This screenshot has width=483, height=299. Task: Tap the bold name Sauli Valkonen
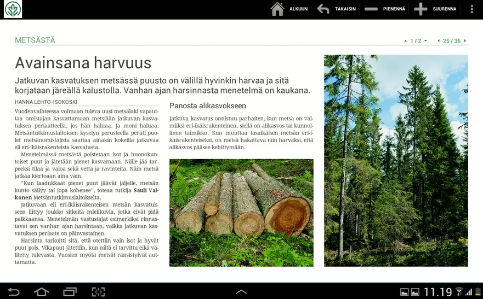tap(87, 194)
